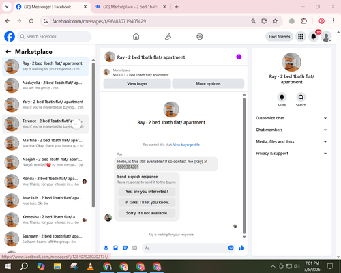Click the More options button

(x=208, y=84)
